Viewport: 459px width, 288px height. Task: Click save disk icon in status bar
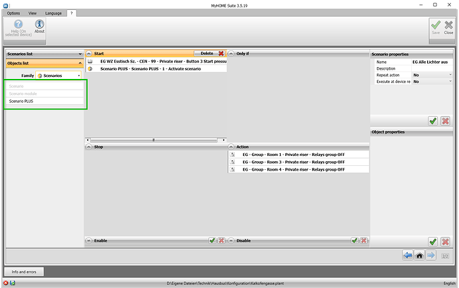[13, 283]
